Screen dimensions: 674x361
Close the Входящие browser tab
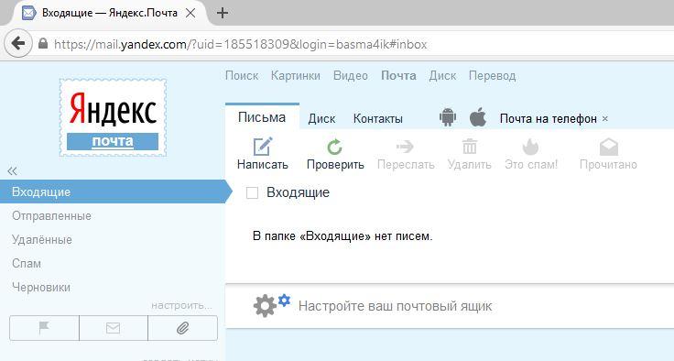click(190, 13)
